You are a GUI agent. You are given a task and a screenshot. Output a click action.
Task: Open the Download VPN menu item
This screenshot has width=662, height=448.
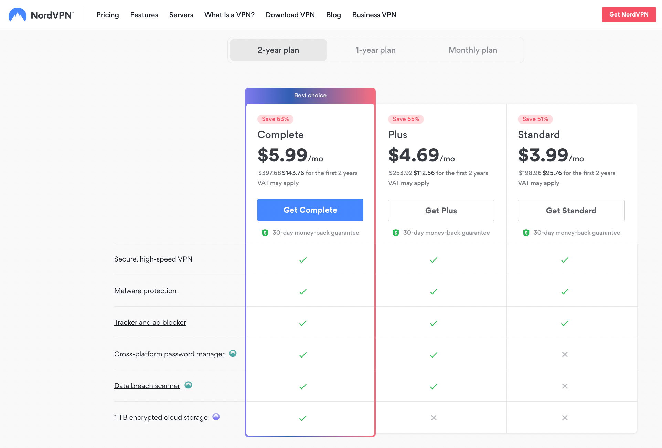tap(290, 15)
